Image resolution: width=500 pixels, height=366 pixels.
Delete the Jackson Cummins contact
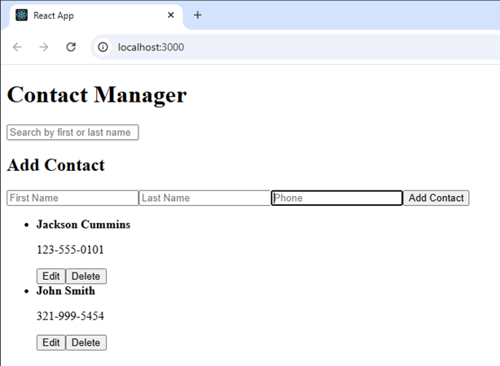(x=86, y=277)
